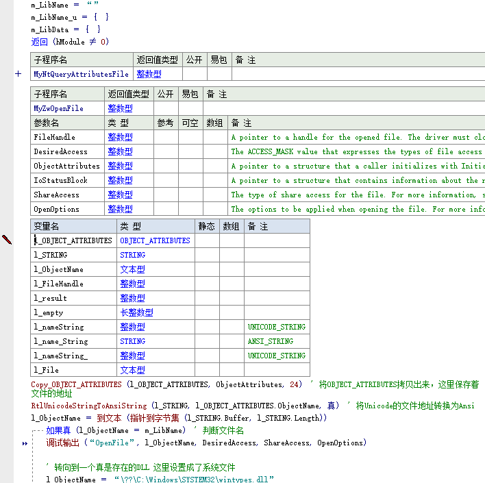Select the MyZwOpenFile subroutine name

coord(59,108)
